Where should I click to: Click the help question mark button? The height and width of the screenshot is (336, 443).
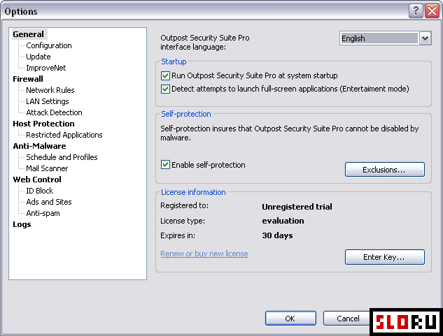[415, 11]
